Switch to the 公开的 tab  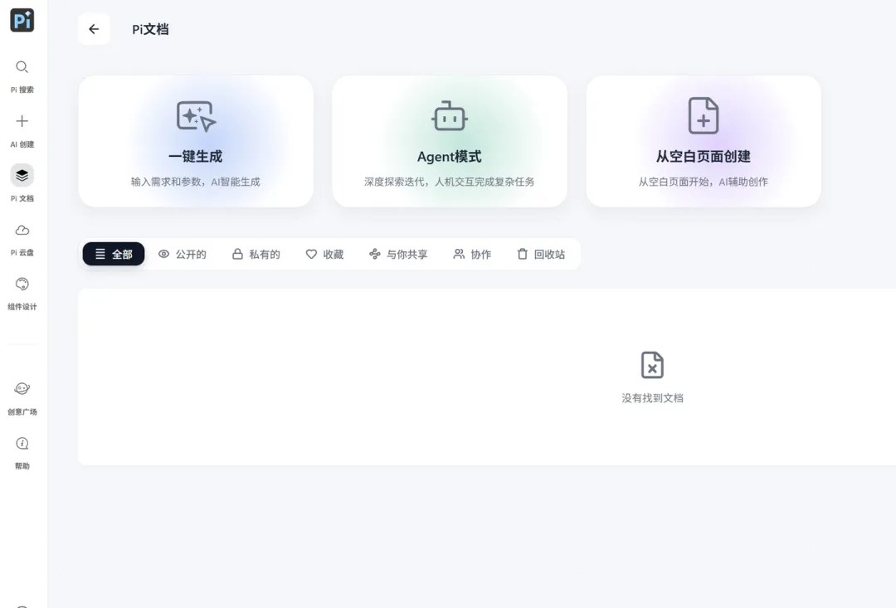point(183,254)
